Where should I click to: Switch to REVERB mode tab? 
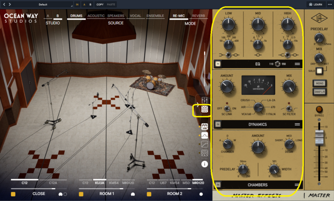pyautogui.click(x=199, y=16)
